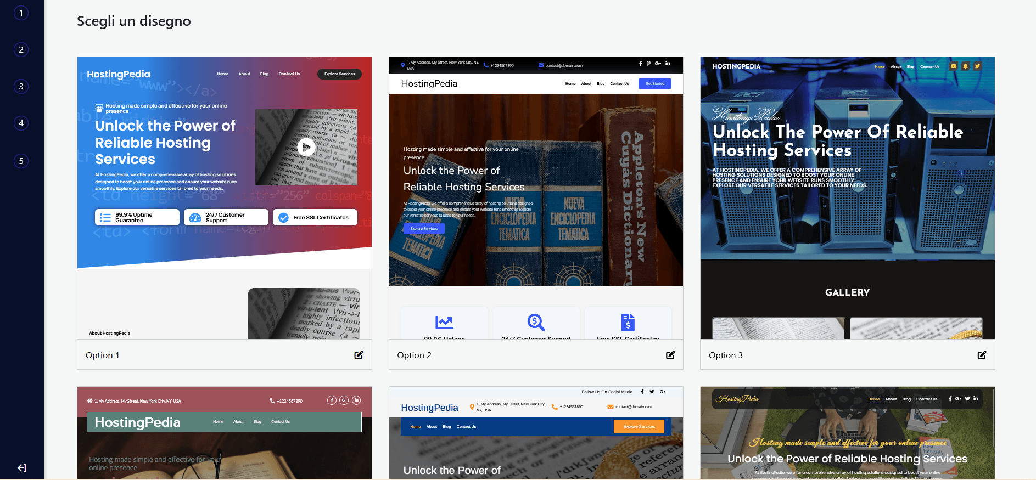Click Explore Services button in Option 1
This screenshot has width=1036, height=480.
(x=339, y=74)
